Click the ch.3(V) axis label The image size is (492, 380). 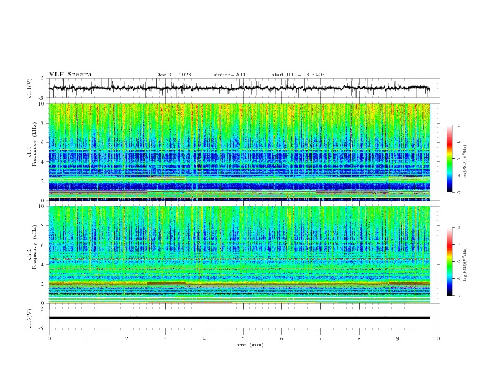click(30, 319)
